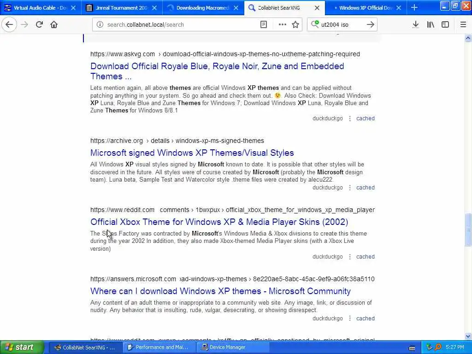Open options dots beside askvg result's duckduckgo
Viewport: 472px width, 354px height.
pyautogui.click(x=350, y=118)
